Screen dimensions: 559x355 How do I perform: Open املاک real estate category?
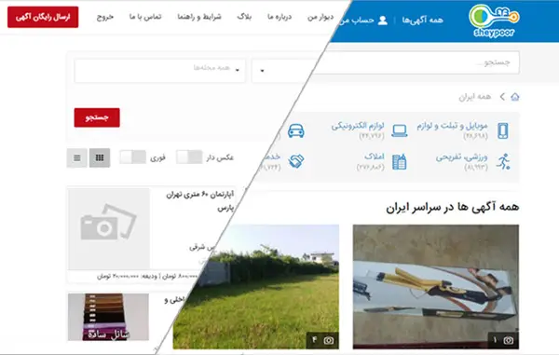[375, 157]
